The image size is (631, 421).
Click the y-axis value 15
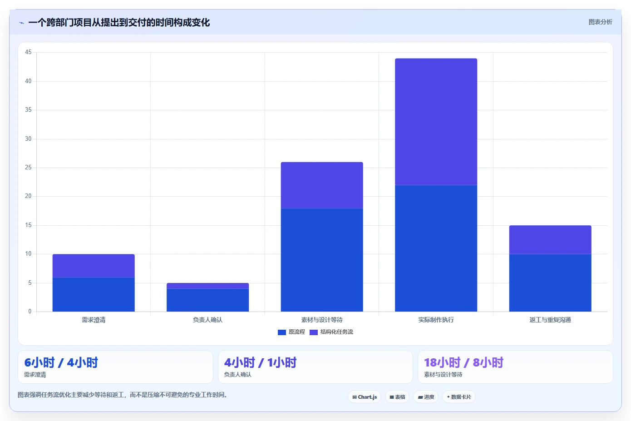(x=28, y=225)
